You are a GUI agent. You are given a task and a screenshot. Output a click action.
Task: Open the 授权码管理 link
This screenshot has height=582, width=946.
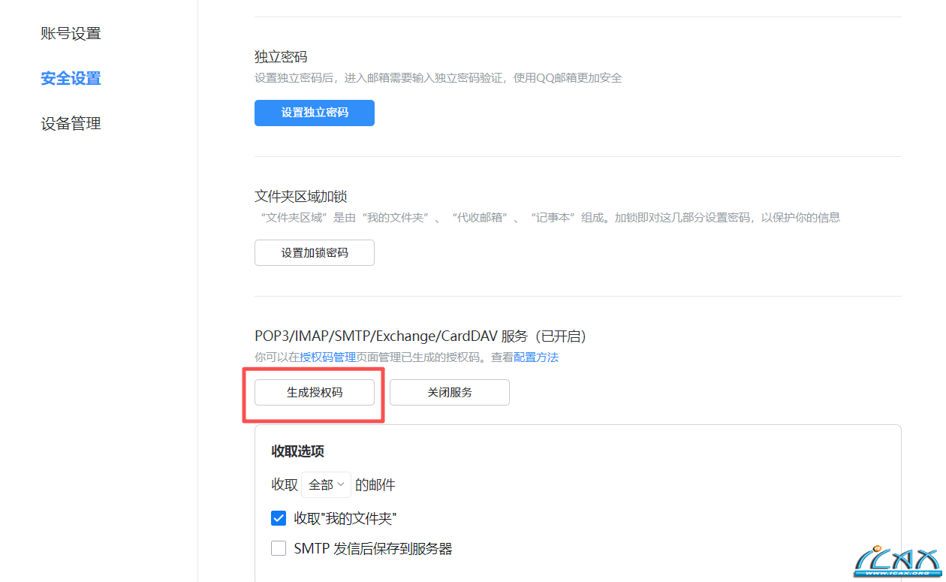pyautogui.click(x=327, y=357)
